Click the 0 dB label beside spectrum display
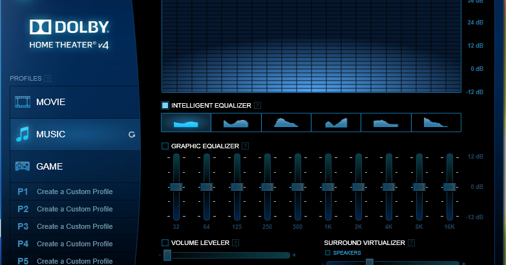Image resolution: width=506 pixels, height=265 pixels. pos(477,69)
